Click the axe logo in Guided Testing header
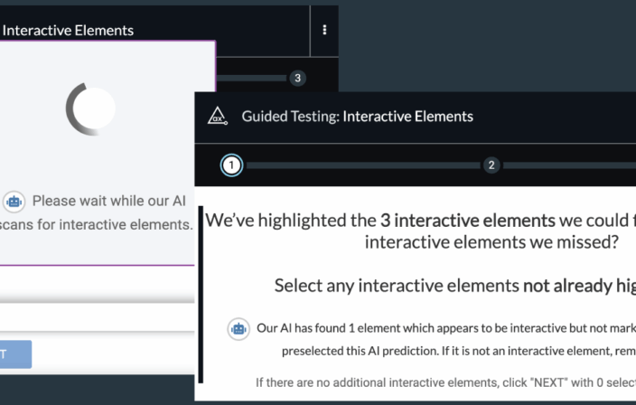The width and height of the screenshot is (636, 405). tap(218, 116)
